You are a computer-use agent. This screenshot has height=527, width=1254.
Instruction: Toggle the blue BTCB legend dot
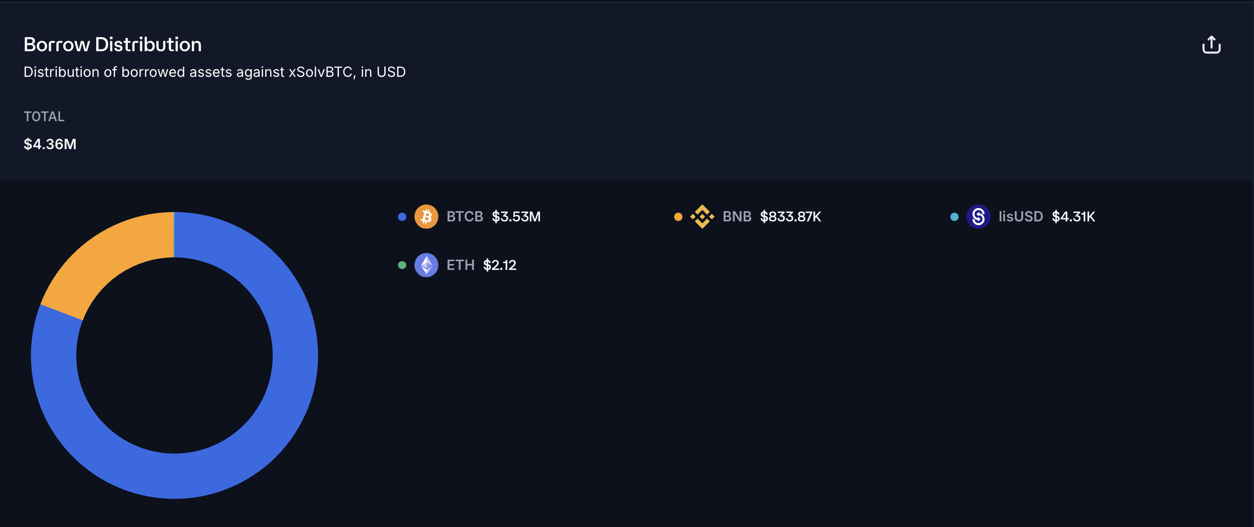pyautogui.click(x=402, y=217)
